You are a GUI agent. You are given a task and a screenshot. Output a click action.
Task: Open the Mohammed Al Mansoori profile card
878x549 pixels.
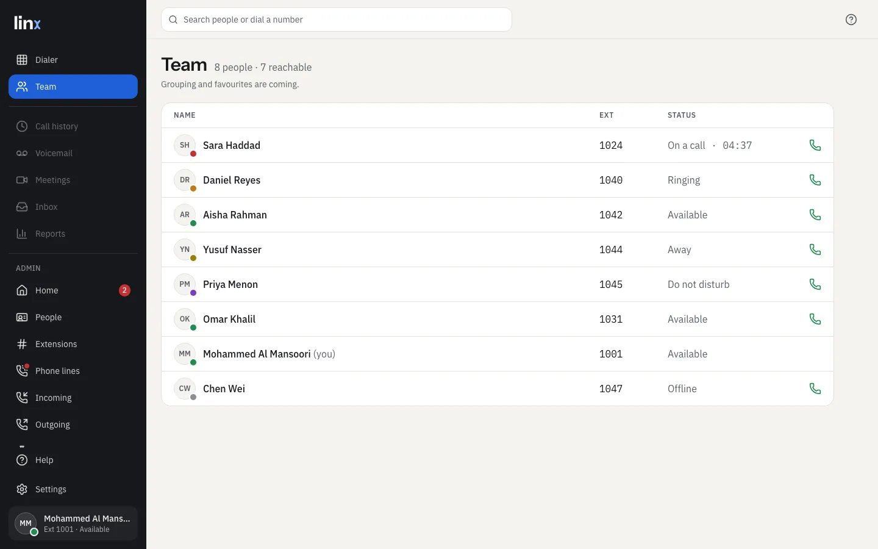click(73, 523)
